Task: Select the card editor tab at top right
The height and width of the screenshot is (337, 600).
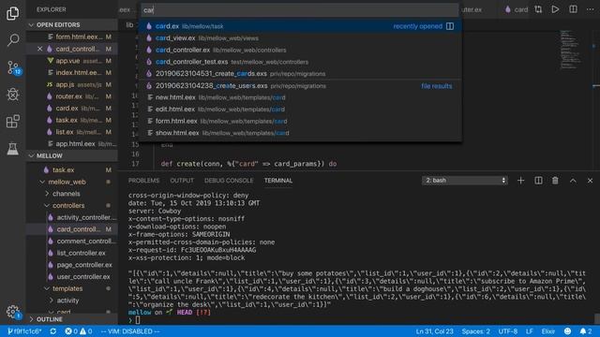Action: pyautogui.click(x=517, y=9)
